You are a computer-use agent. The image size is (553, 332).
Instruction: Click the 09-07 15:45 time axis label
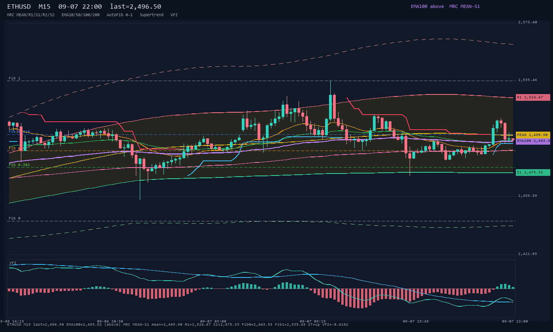416,321
